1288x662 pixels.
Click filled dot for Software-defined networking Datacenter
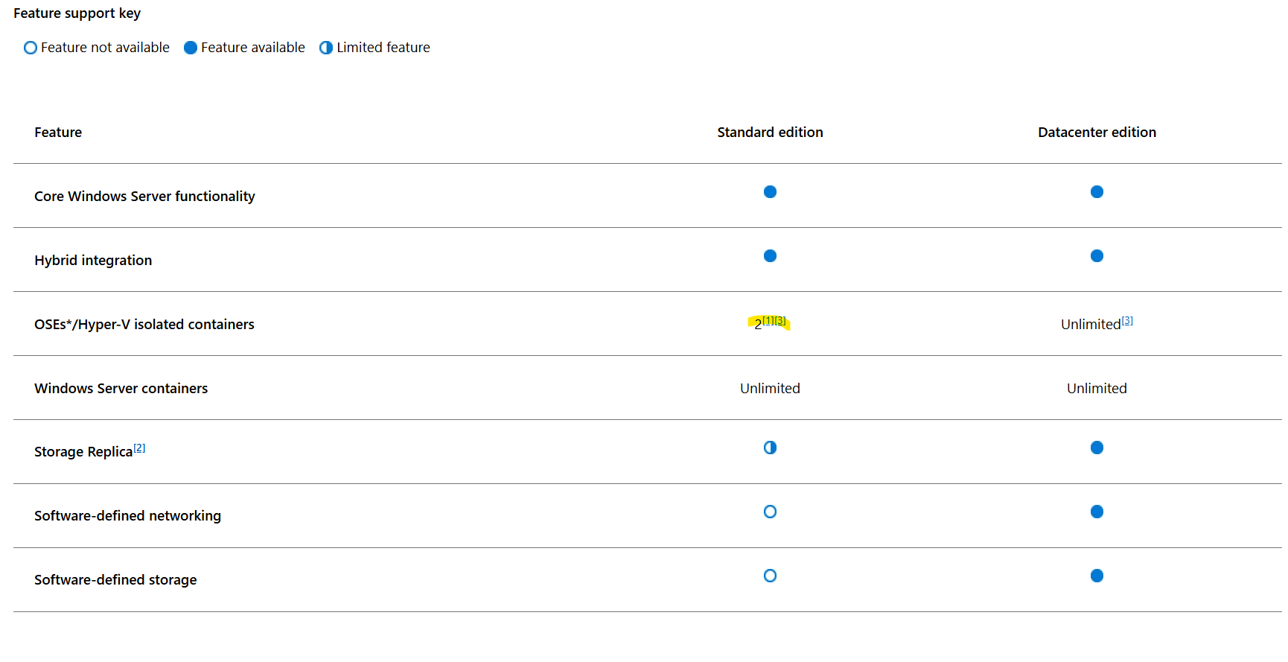[1097, 512]
